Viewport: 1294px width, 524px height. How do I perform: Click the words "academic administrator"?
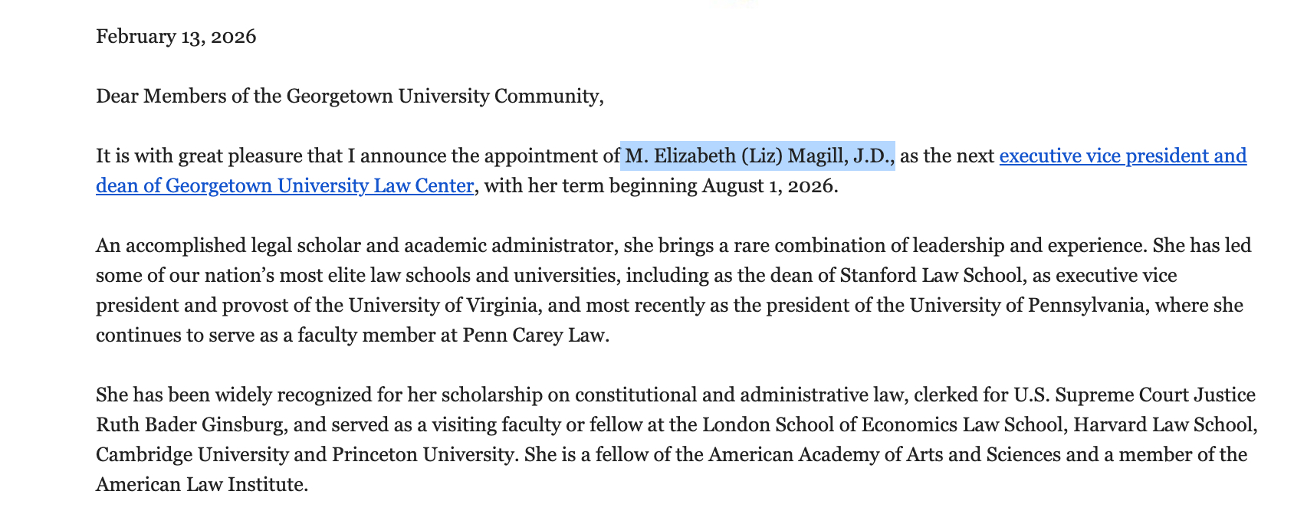point(508,246)
